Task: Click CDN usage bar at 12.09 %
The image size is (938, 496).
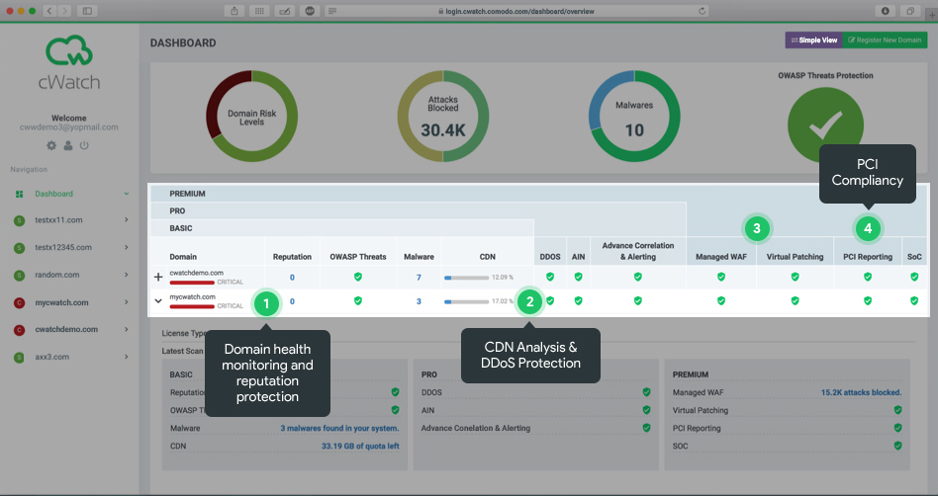Action: click(x=467, y=278)
